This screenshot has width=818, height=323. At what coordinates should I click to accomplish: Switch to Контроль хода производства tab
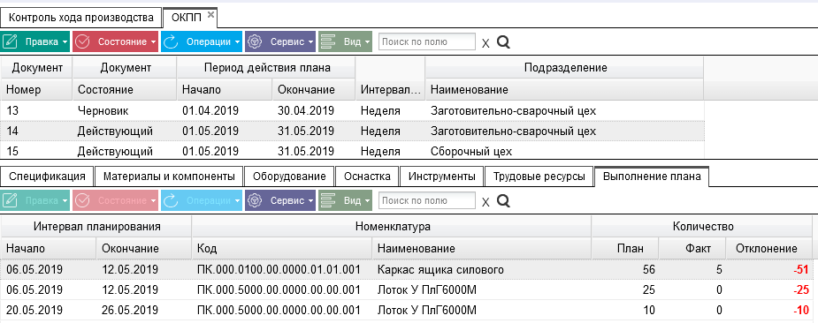pos(81,18)
